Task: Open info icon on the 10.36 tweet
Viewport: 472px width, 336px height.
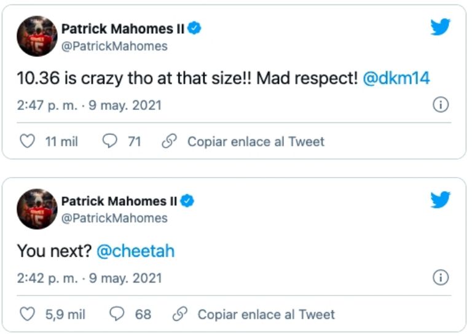Action: click(440, 105)
